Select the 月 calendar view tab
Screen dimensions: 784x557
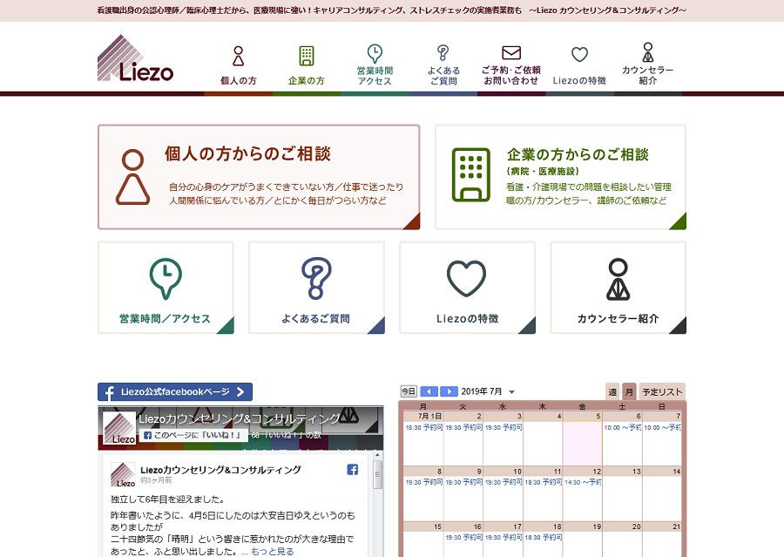(629, 392)
